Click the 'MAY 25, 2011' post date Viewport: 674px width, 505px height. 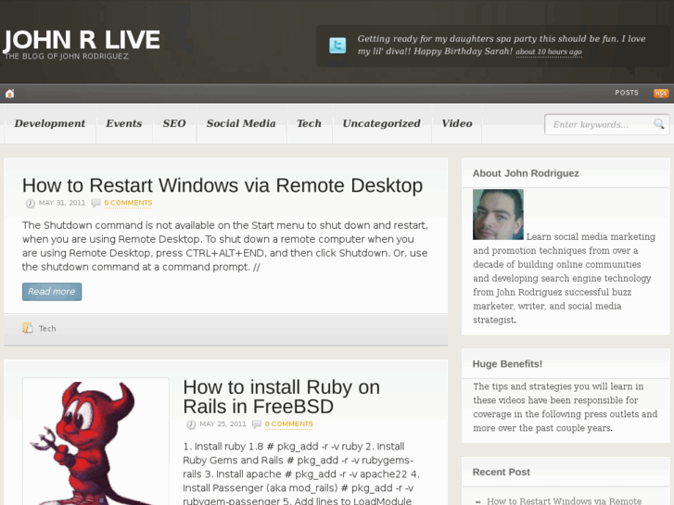(x=223, y=424)
